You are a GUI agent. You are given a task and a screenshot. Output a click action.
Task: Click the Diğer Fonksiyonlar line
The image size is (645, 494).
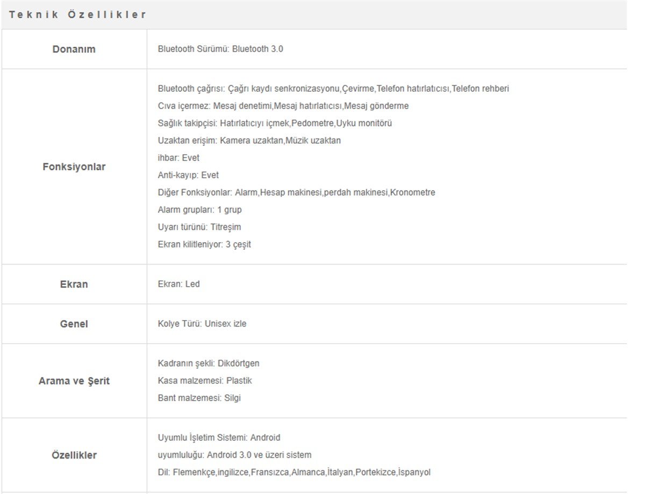point(296,192)
